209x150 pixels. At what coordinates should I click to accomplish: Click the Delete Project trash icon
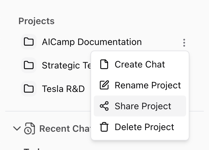coord(104,127)
